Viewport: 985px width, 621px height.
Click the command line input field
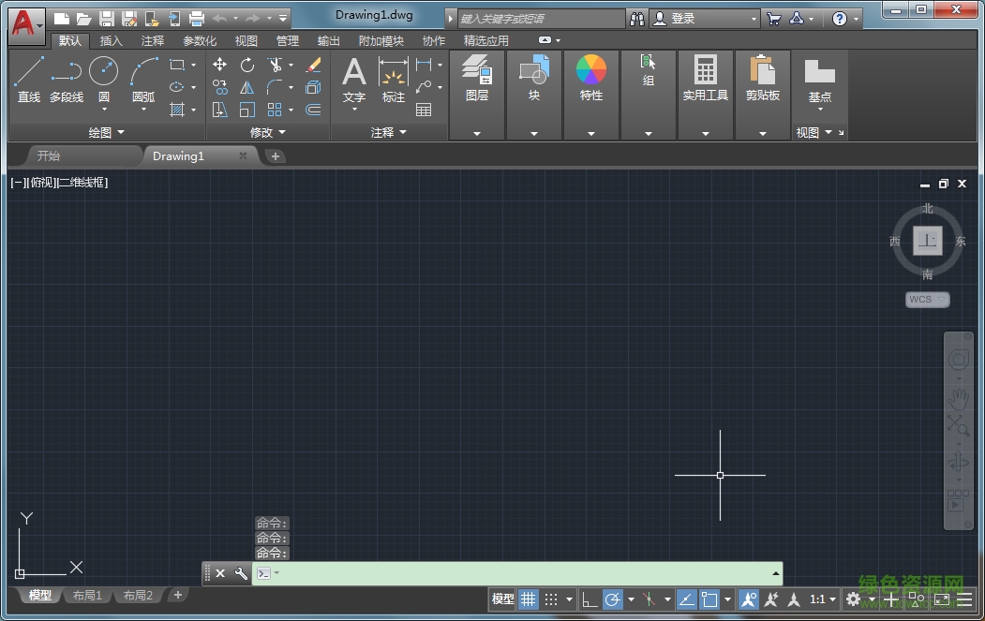pos(515,573)
